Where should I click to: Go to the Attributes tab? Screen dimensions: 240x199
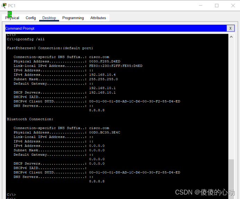tap(98, 18)
